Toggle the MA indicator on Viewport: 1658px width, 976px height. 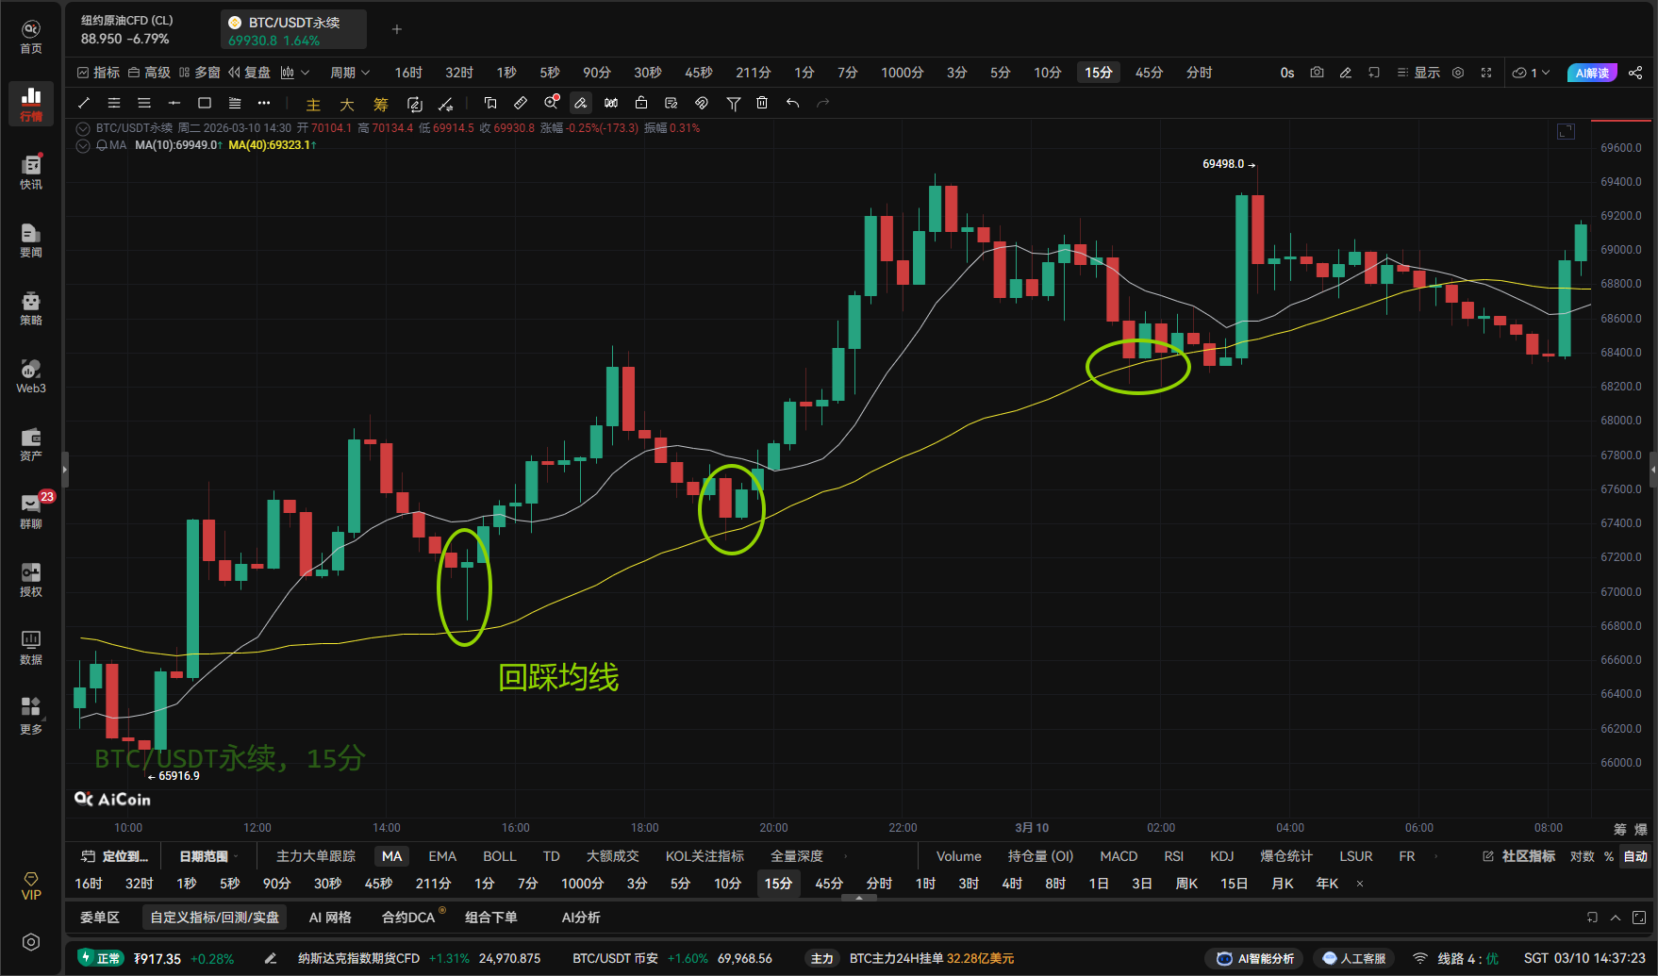[391, 856]
